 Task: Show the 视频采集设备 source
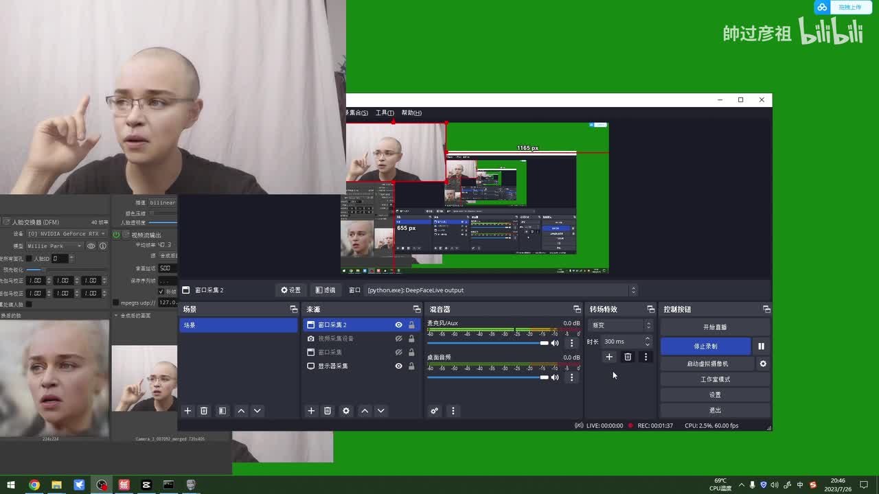(x=398, y=338)
